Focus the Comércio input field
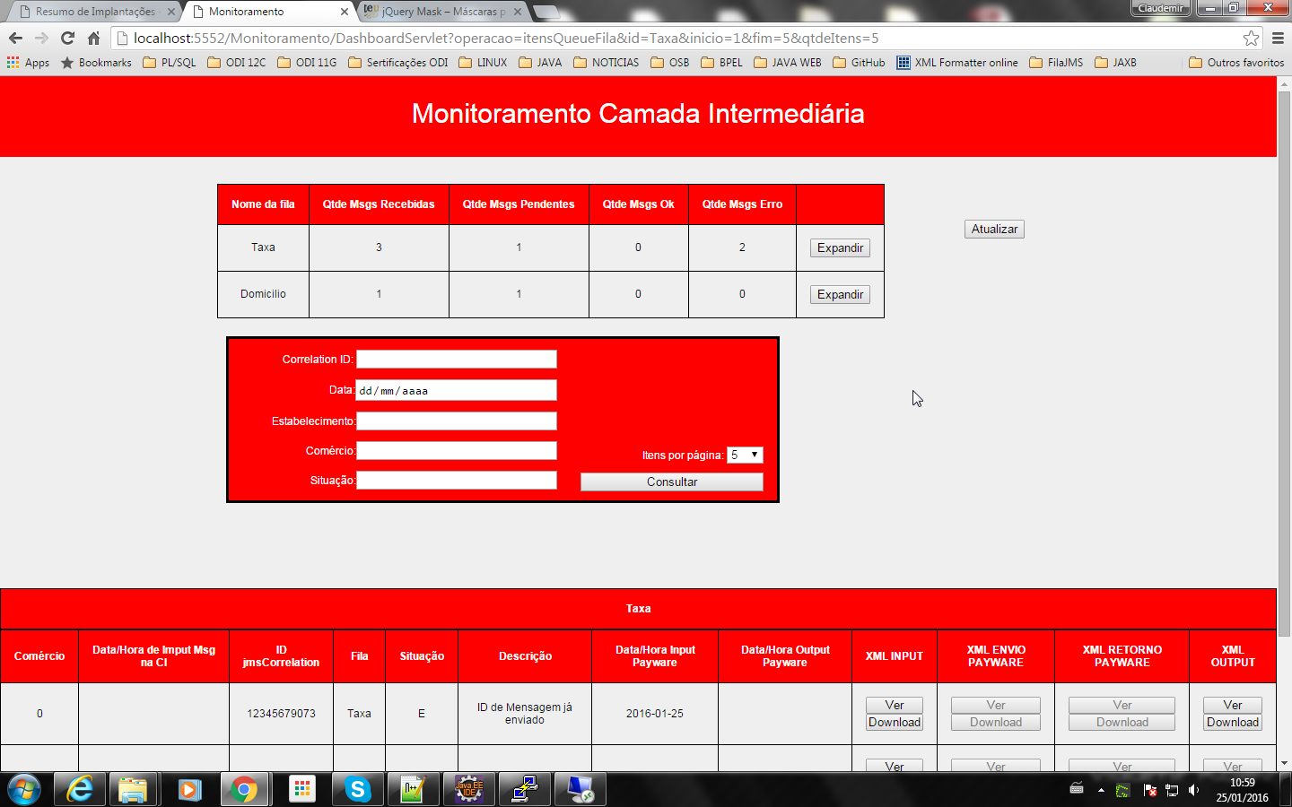Image resolution: width=1292 pixels, height=807 pixels. click(457, 450)
